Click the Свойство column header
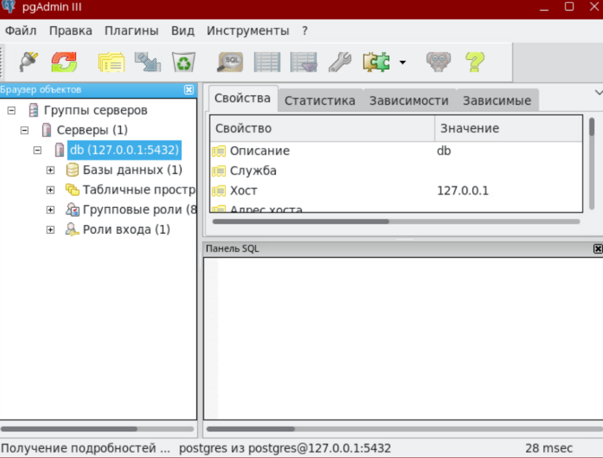Image resolution: width=603 pixels, height=458 pixels. [x=322, y=128]
